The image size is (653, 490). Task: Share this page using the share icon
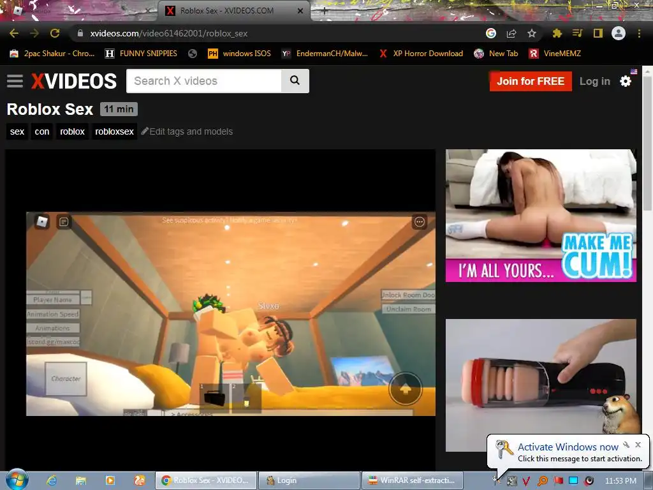pyautogui.click(x=511, y=33)
